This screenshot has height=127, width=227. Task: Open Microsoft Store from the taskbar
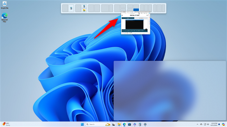130,124
